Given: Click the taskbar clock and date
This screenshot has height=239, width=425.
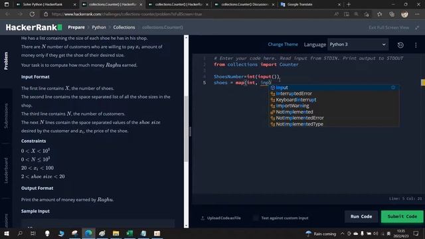Looking at the screenshot, I should coord(400,233).
